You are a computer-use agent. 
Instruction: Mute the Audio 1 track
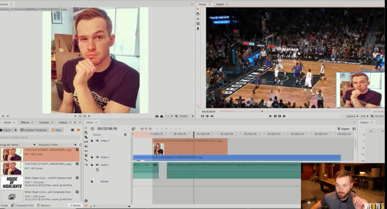coord(97,165)
